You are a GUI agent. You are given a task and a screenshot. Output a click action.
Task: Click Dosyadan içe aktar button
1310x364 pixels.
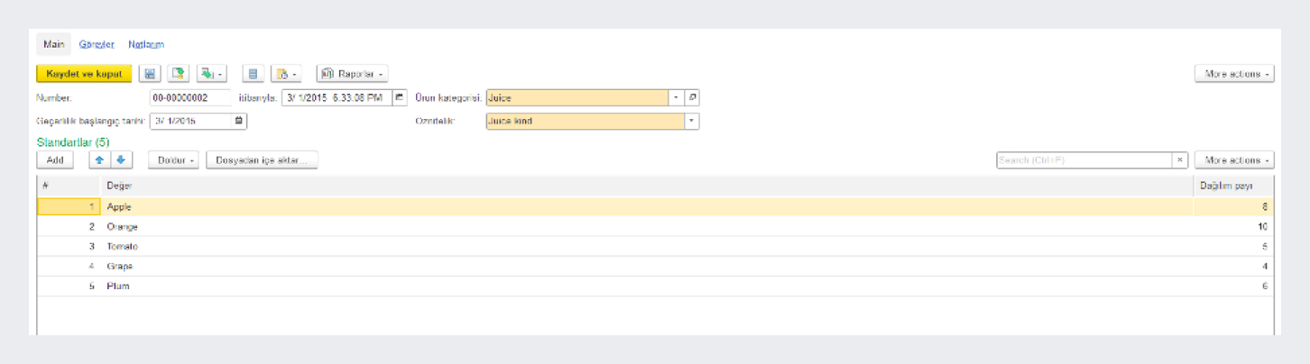262,159
